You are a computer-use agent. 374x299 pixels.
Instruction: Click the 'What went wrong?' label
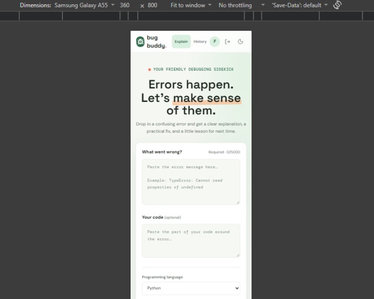click(162, 152)
